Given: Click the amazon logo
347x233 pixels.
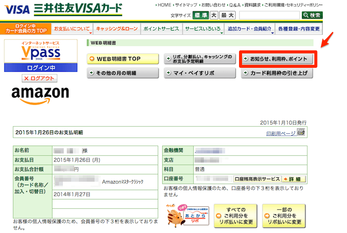Looking at the screenshot, I should (x=40, y=95).
